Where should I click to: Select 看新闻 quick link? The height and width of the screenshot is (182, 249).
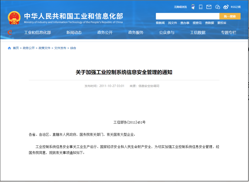160,23
